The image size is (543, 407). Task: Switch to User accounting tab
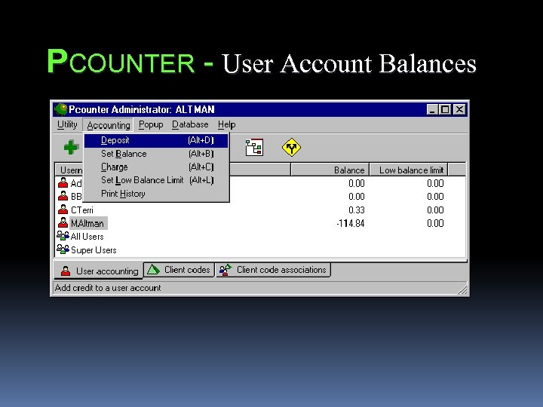[x=99, y=271]
